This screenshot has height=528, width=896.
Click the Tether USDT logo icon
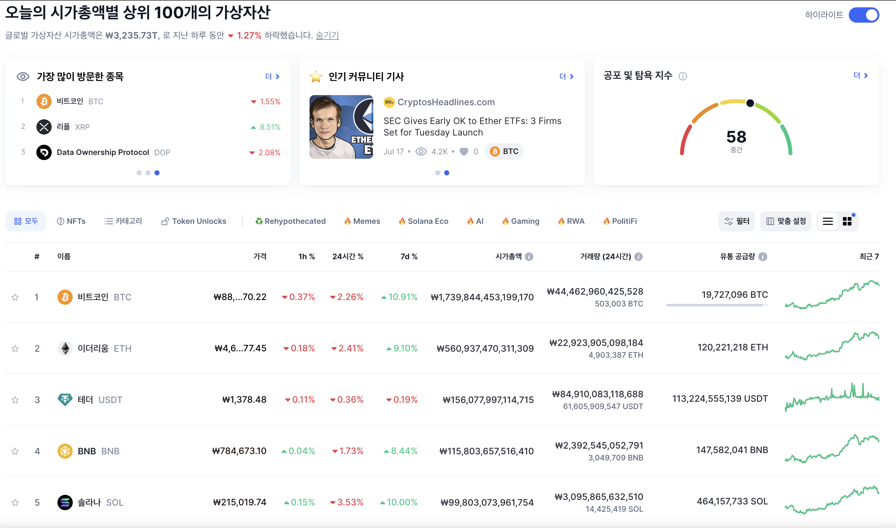[x=65, y=400]
